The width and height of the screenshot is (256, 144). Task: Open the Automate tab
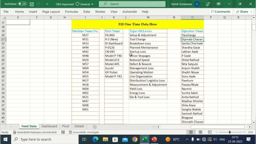[130, 12]
